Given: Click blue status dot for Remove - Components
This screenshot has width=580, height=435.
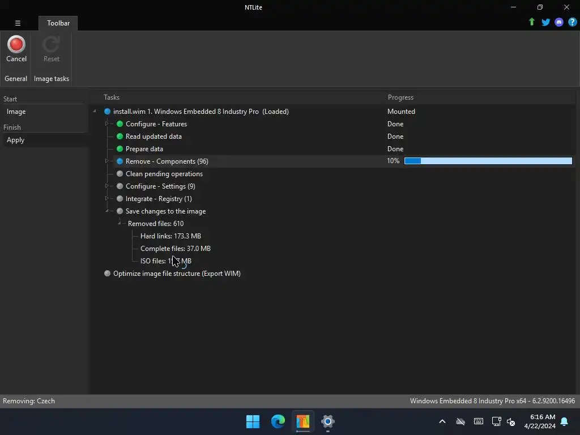Looking at the screenshot, I should 120,161.
